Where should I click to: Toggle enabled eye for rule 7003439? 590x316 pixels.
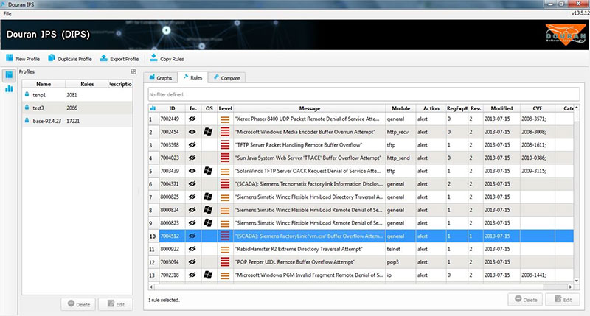[x=192, y=171]
